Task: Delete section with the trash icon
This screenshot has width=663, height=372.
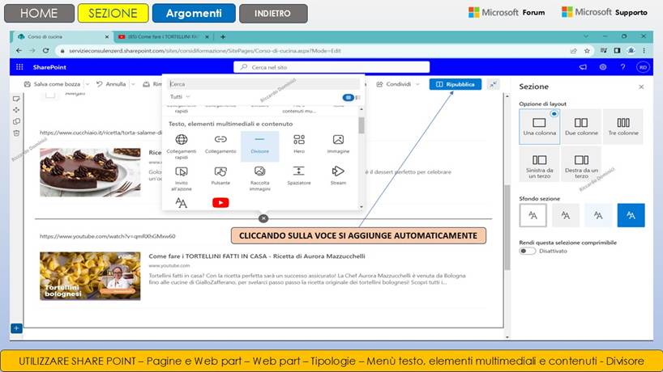Action: point(16,133)
